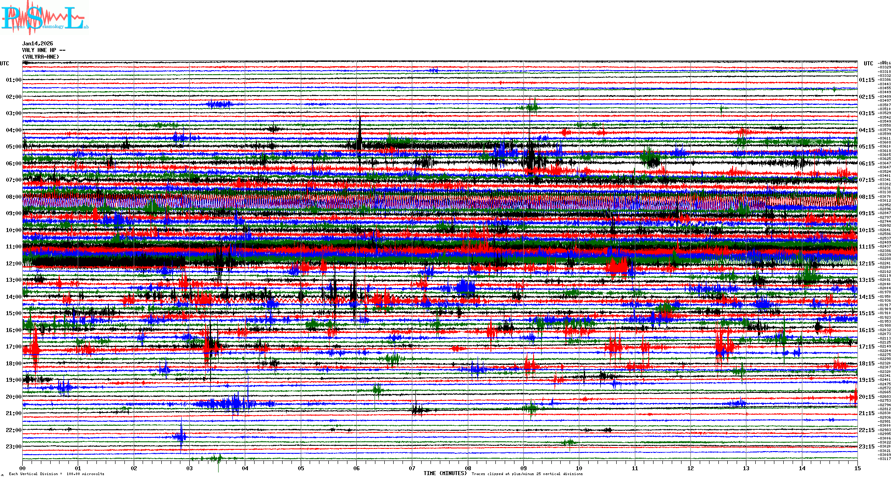This screenshot has width=893, height=480.
Task: Click the Jan14,2026 date header text
Action: pos(37,44)
